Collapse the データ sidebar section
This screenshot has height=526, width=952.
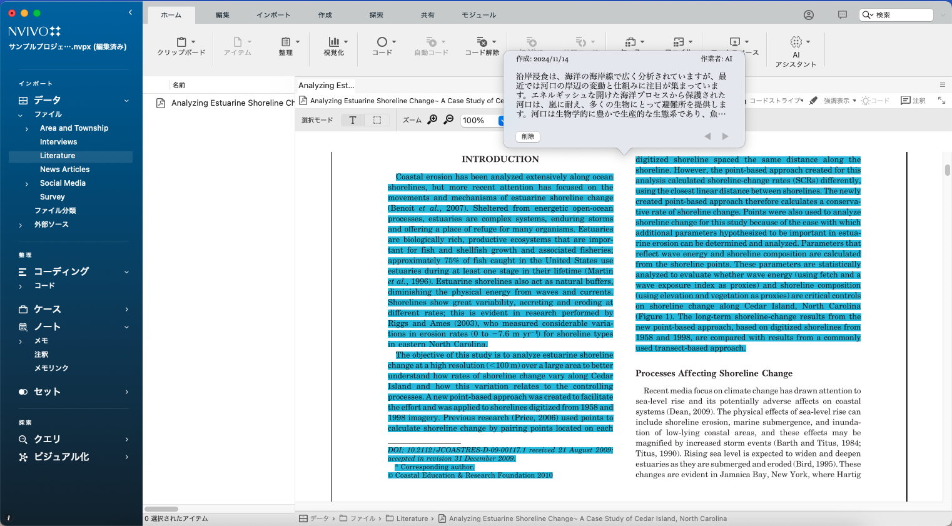point(126,101)
